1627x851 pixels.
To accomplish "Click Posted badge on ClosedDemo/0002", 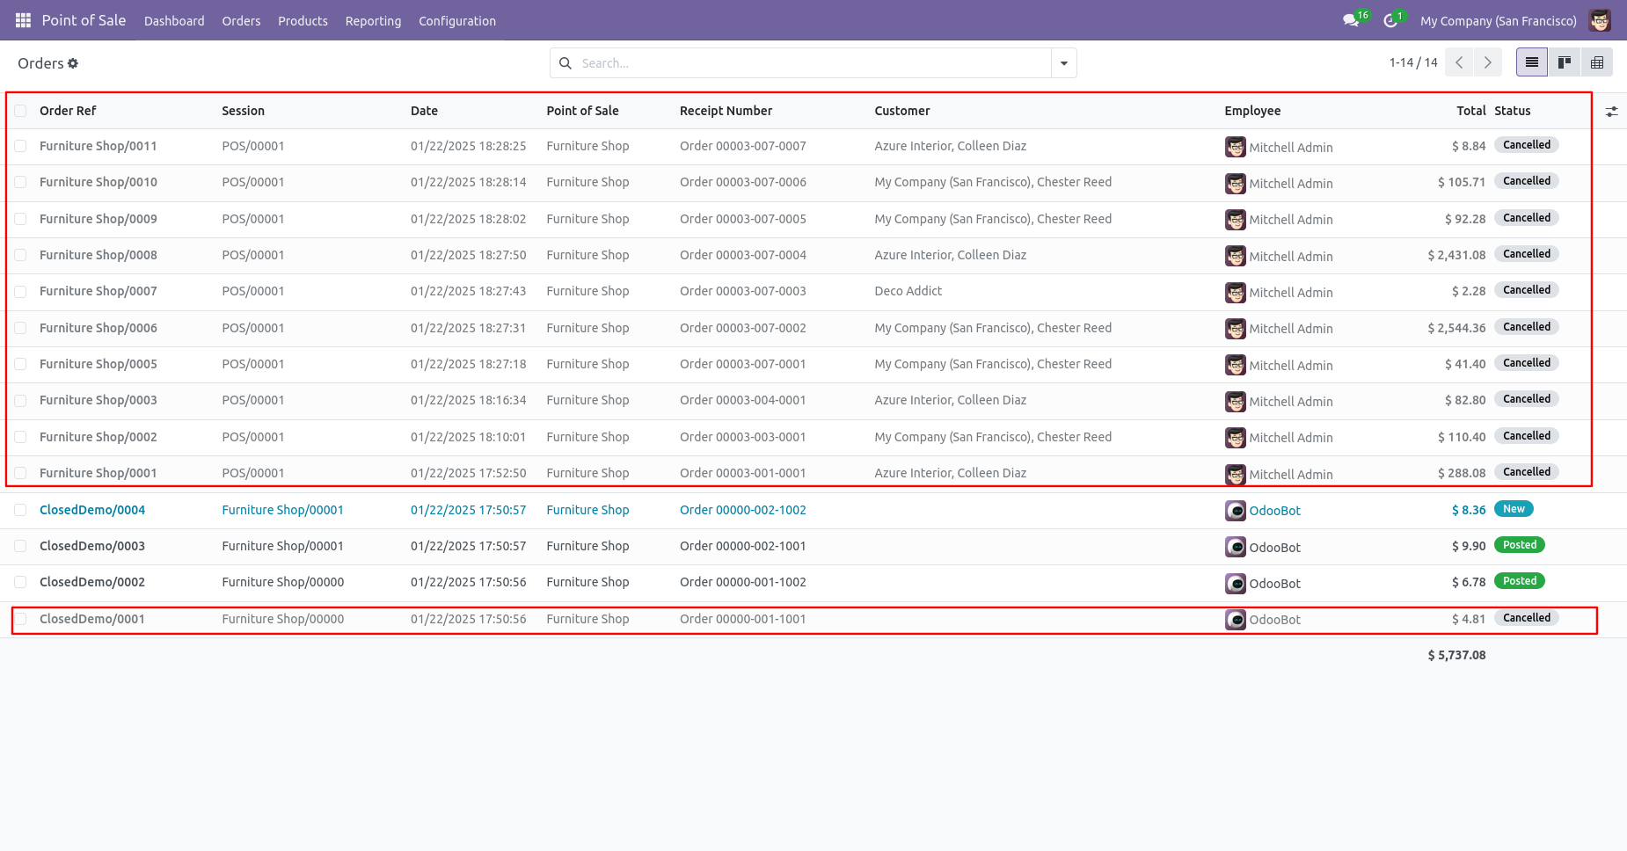I will 1520,581.
